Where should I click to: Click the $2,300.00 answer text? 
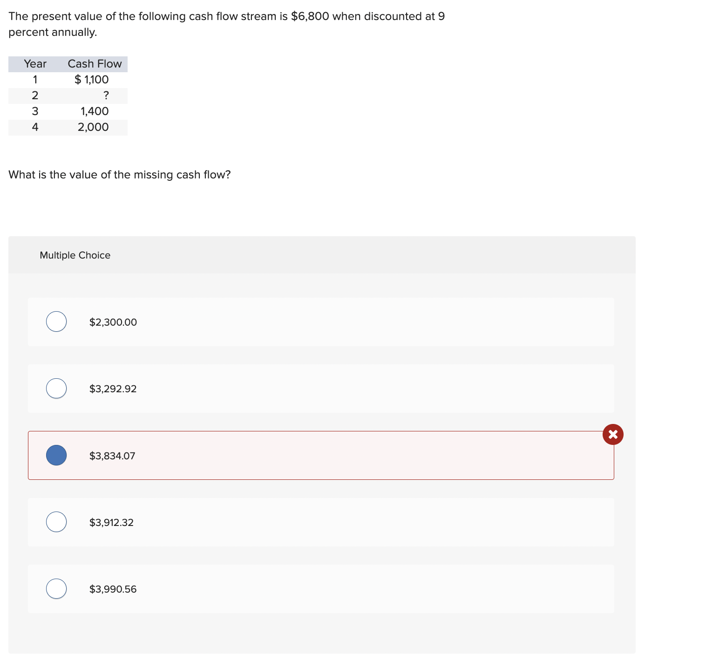click(113, 322)
